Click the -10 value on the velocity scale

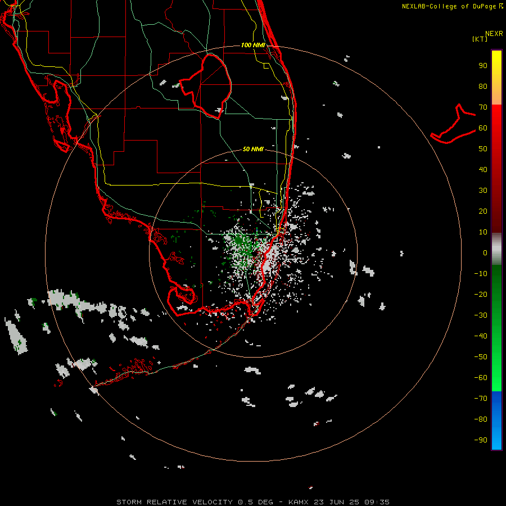[481, 274]
